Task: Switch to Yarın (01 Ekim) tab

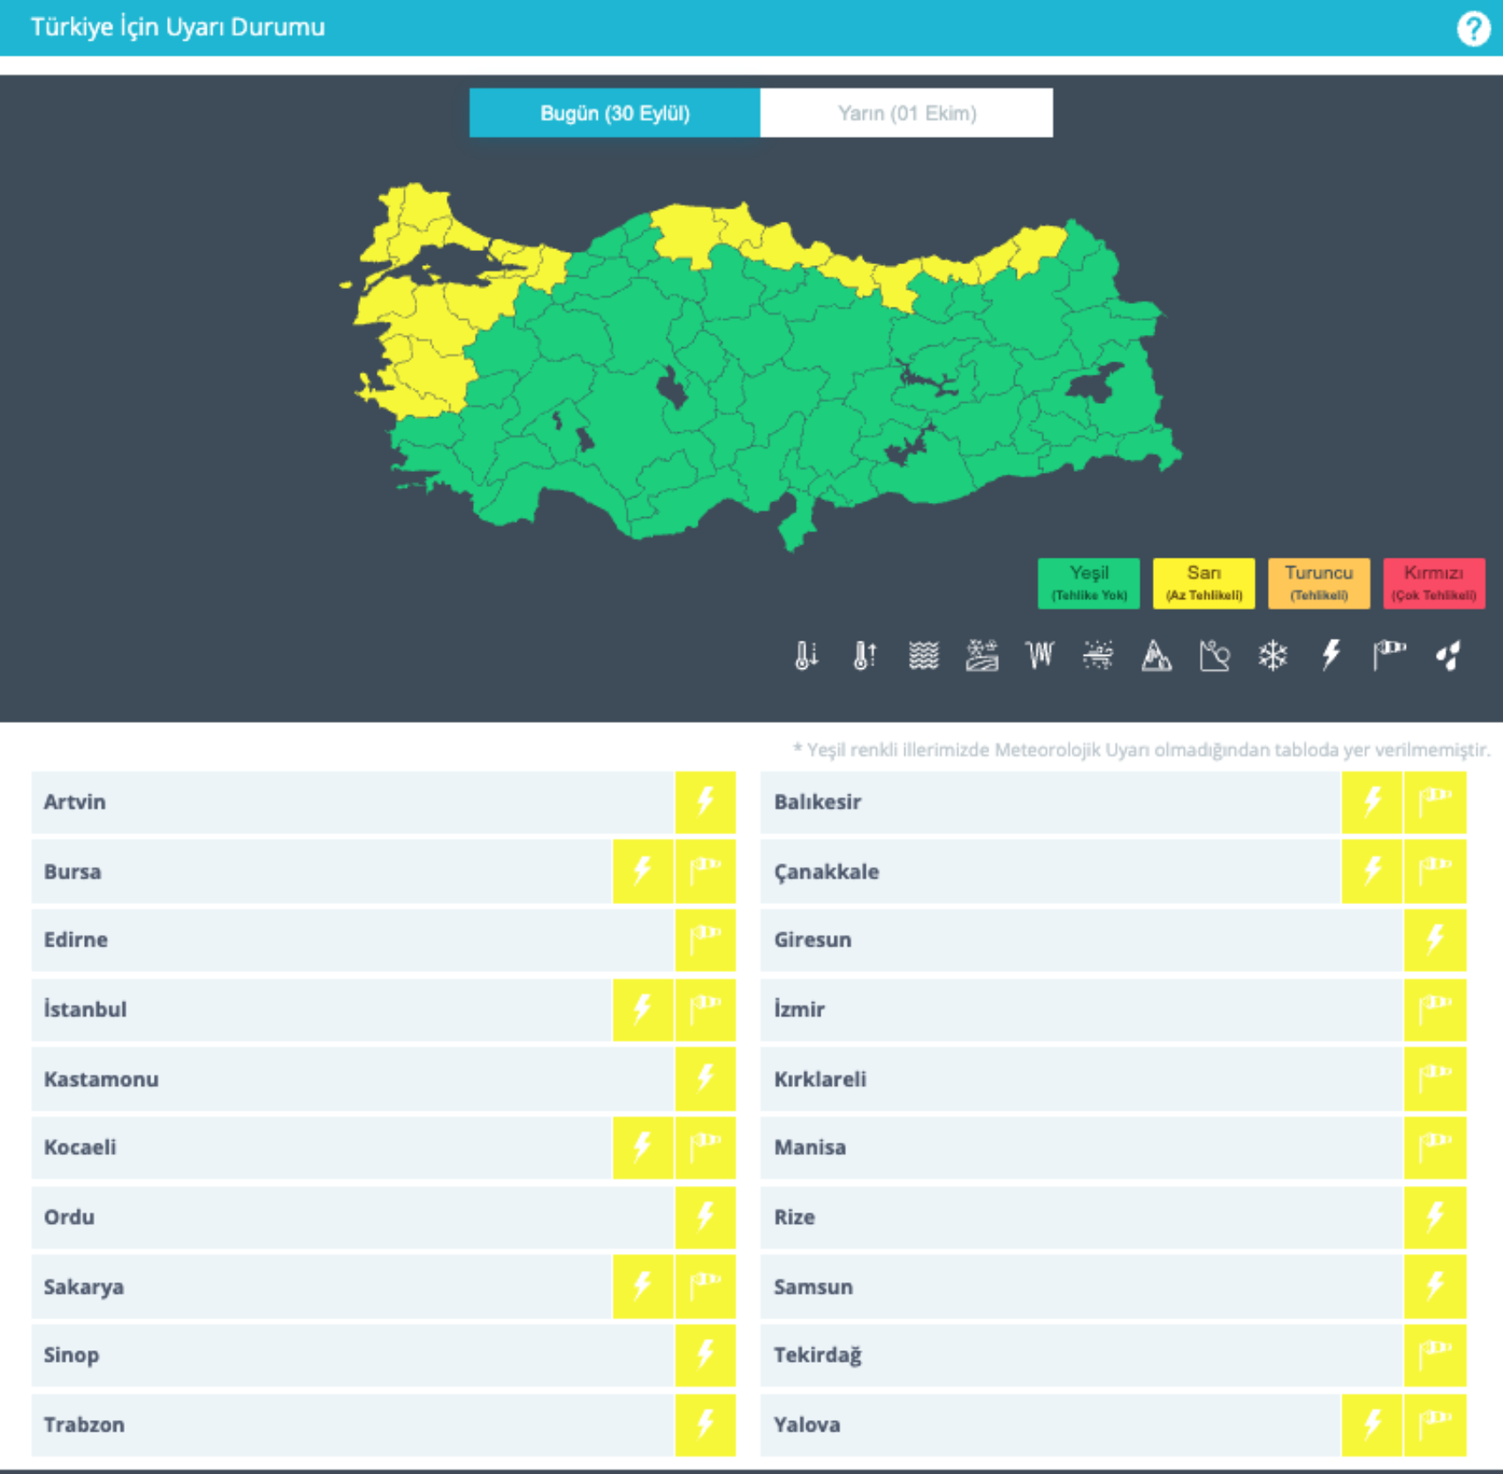Action: pos(906,113)
